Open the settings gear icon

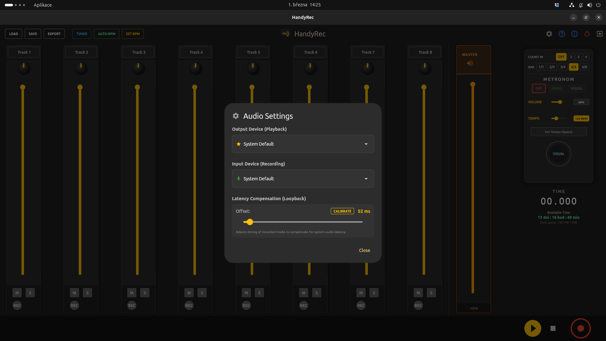(x=549, y=34)
